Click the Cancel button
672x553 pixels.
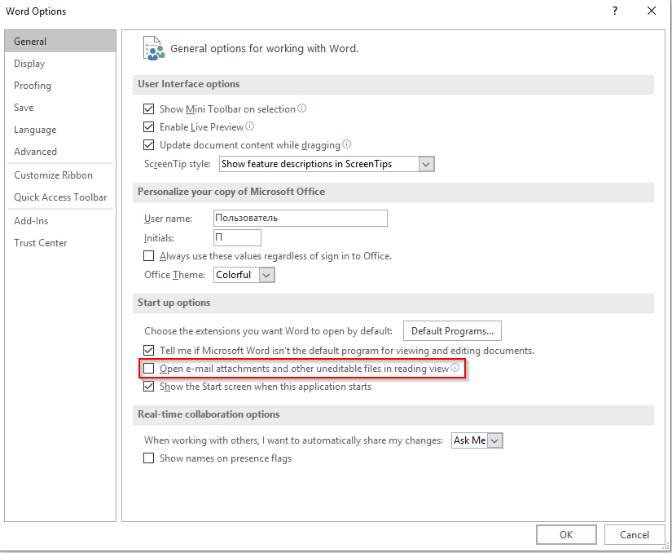(635, 534)
